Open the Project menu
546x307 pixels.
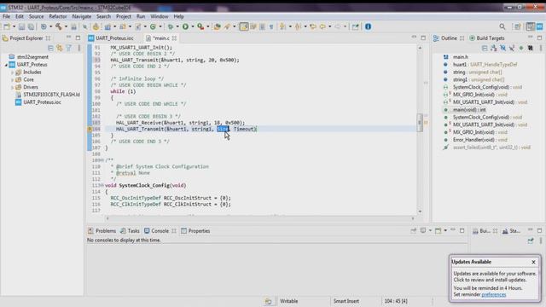pos(123,16)
